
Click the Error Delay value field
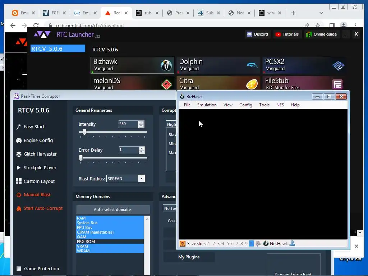[x=129, y=150]
